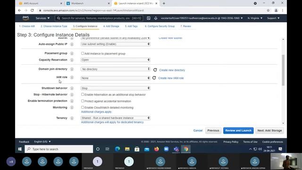
Task: Open Create new directory link
Action: tap(172, 70)
